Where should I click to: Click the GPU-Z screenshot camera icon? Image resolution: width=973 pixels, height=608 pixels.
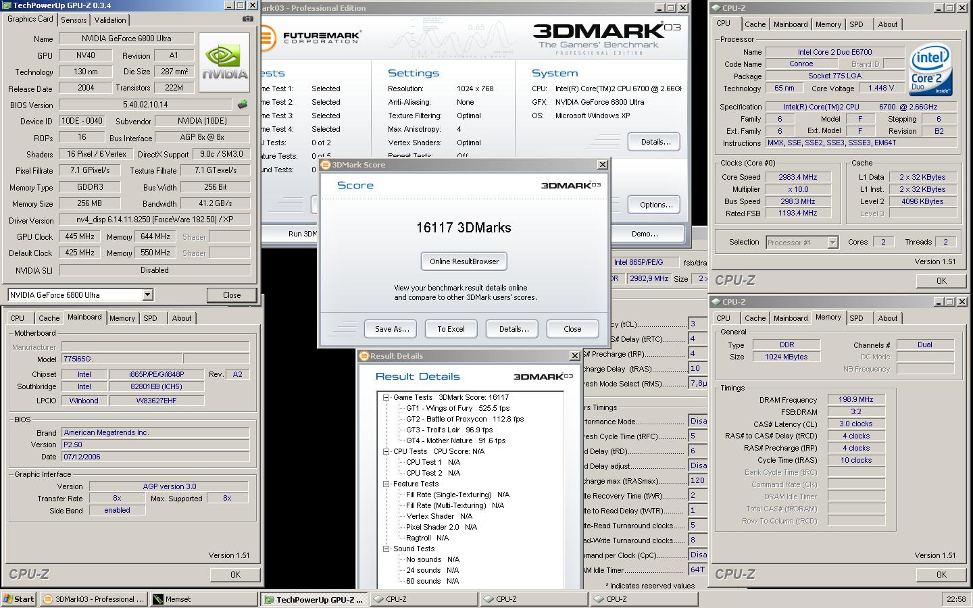point(248,19)
